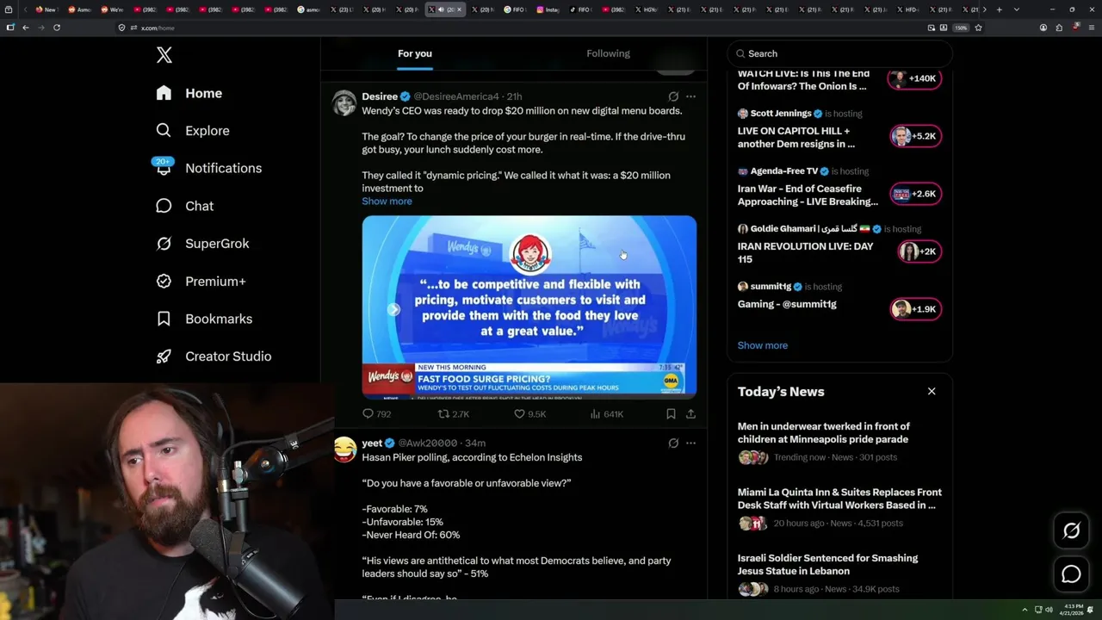Open SuperGrok from the sidebar
The image size is (1102, 620).
(202, 244)
